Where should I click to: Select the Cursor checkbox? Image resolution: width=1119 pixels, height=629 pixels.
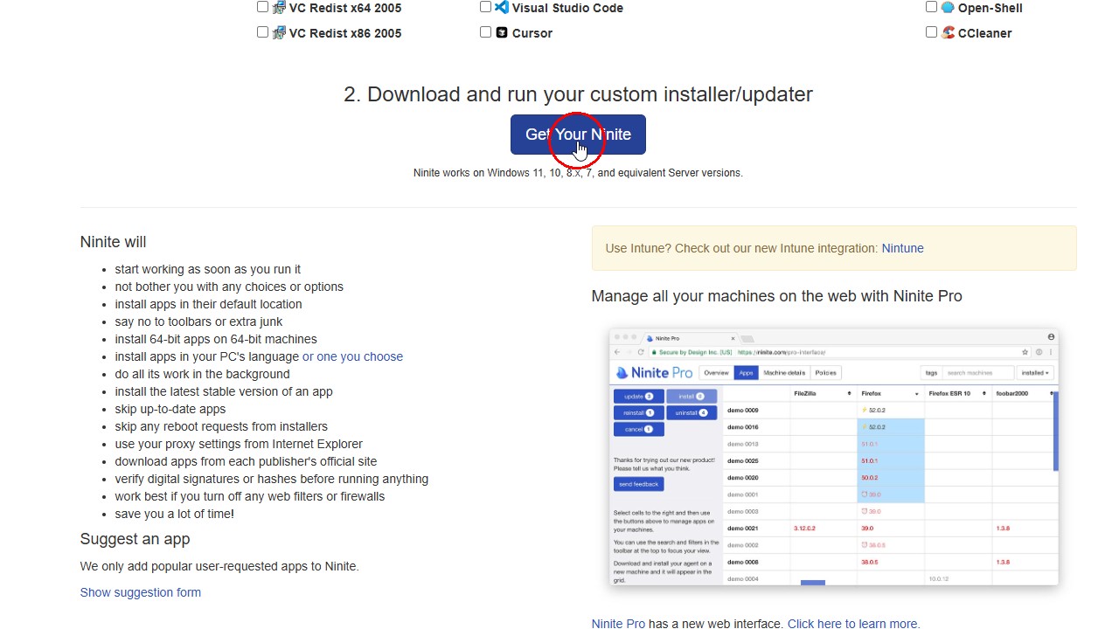tap(485, 32)
